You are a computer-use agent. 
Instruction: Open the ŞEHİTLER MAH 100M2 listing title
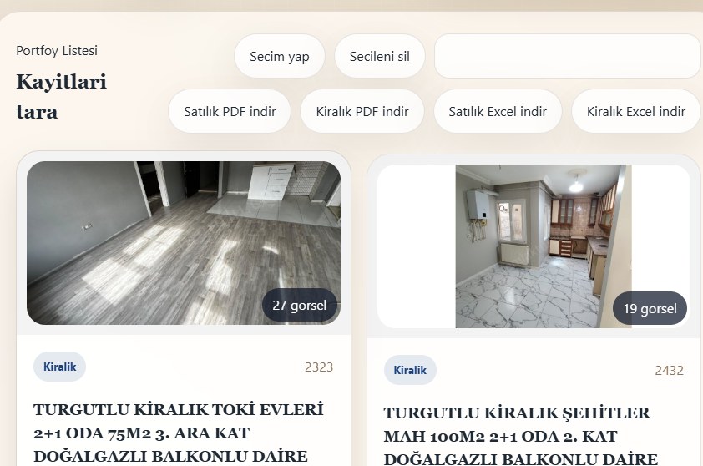(x=520, y=436)
